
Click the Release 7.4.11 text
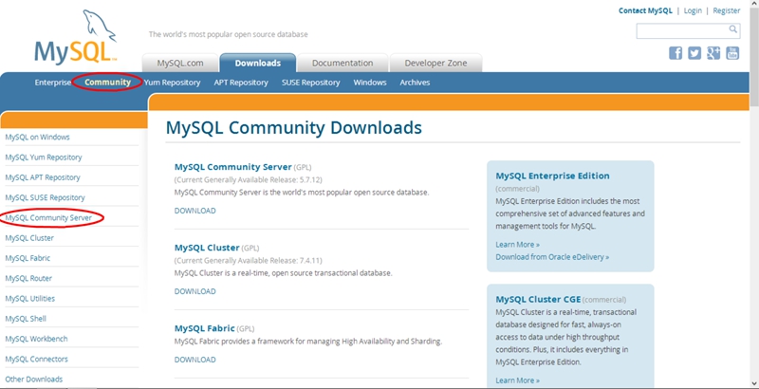point(248,261)
